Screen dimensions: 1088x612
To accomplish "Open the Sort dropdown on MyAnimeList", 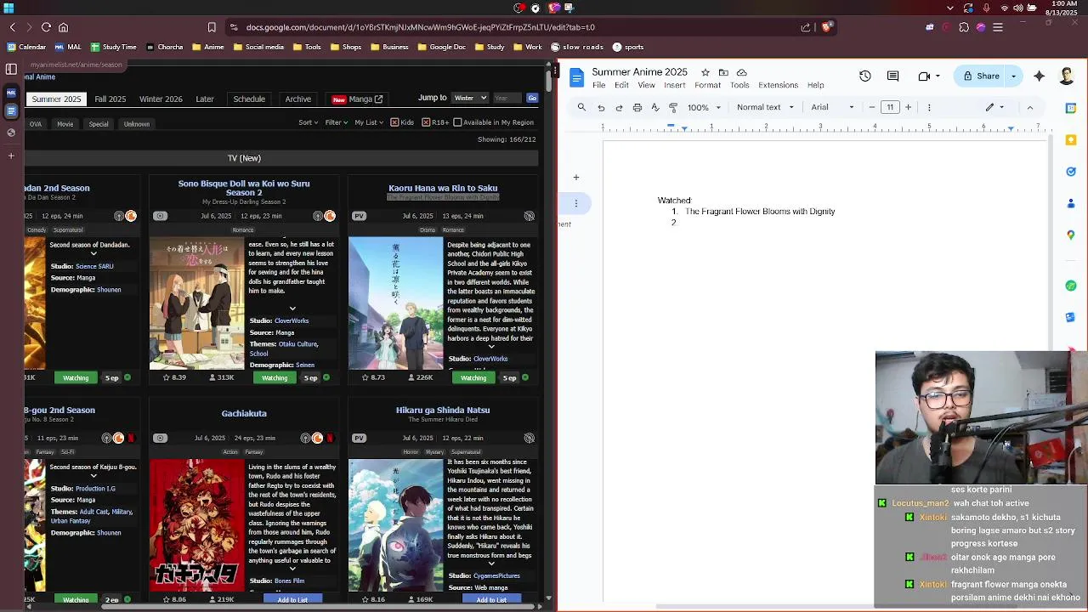I will point(307,122).
